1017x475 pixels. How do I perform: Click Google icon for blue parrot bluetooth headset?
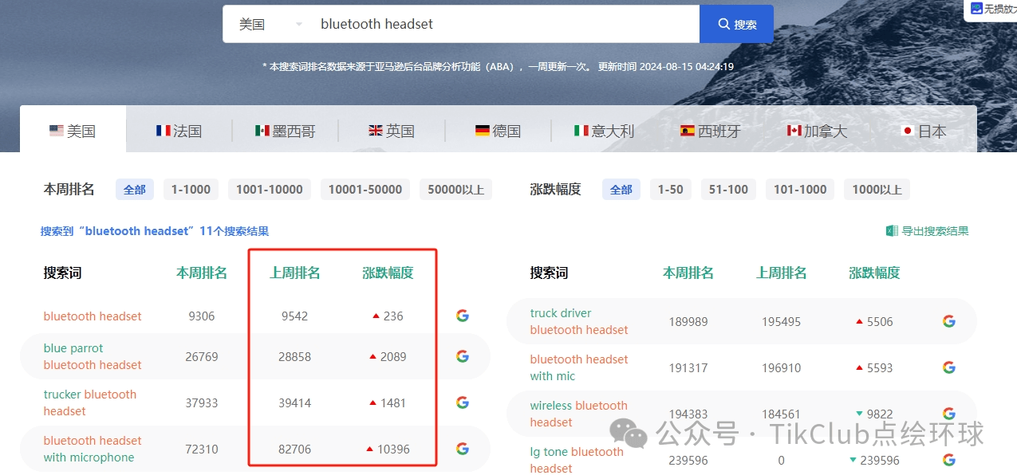462,356
